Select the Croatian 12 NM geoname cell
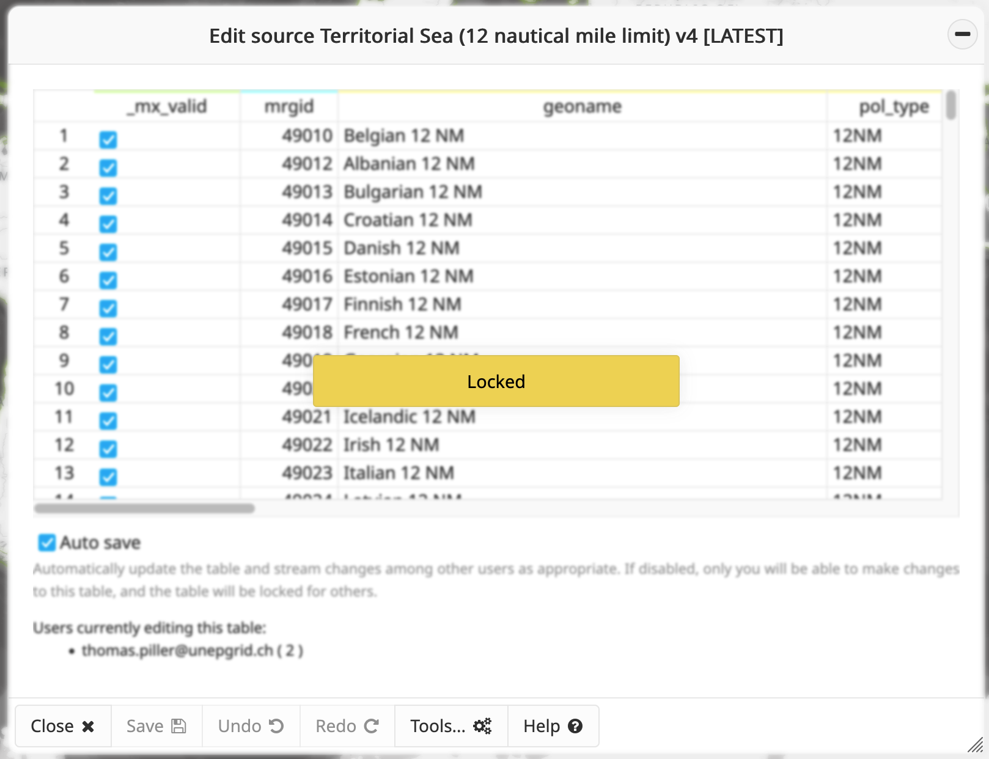The image size is (989, 759). click(x=408, y=220)
